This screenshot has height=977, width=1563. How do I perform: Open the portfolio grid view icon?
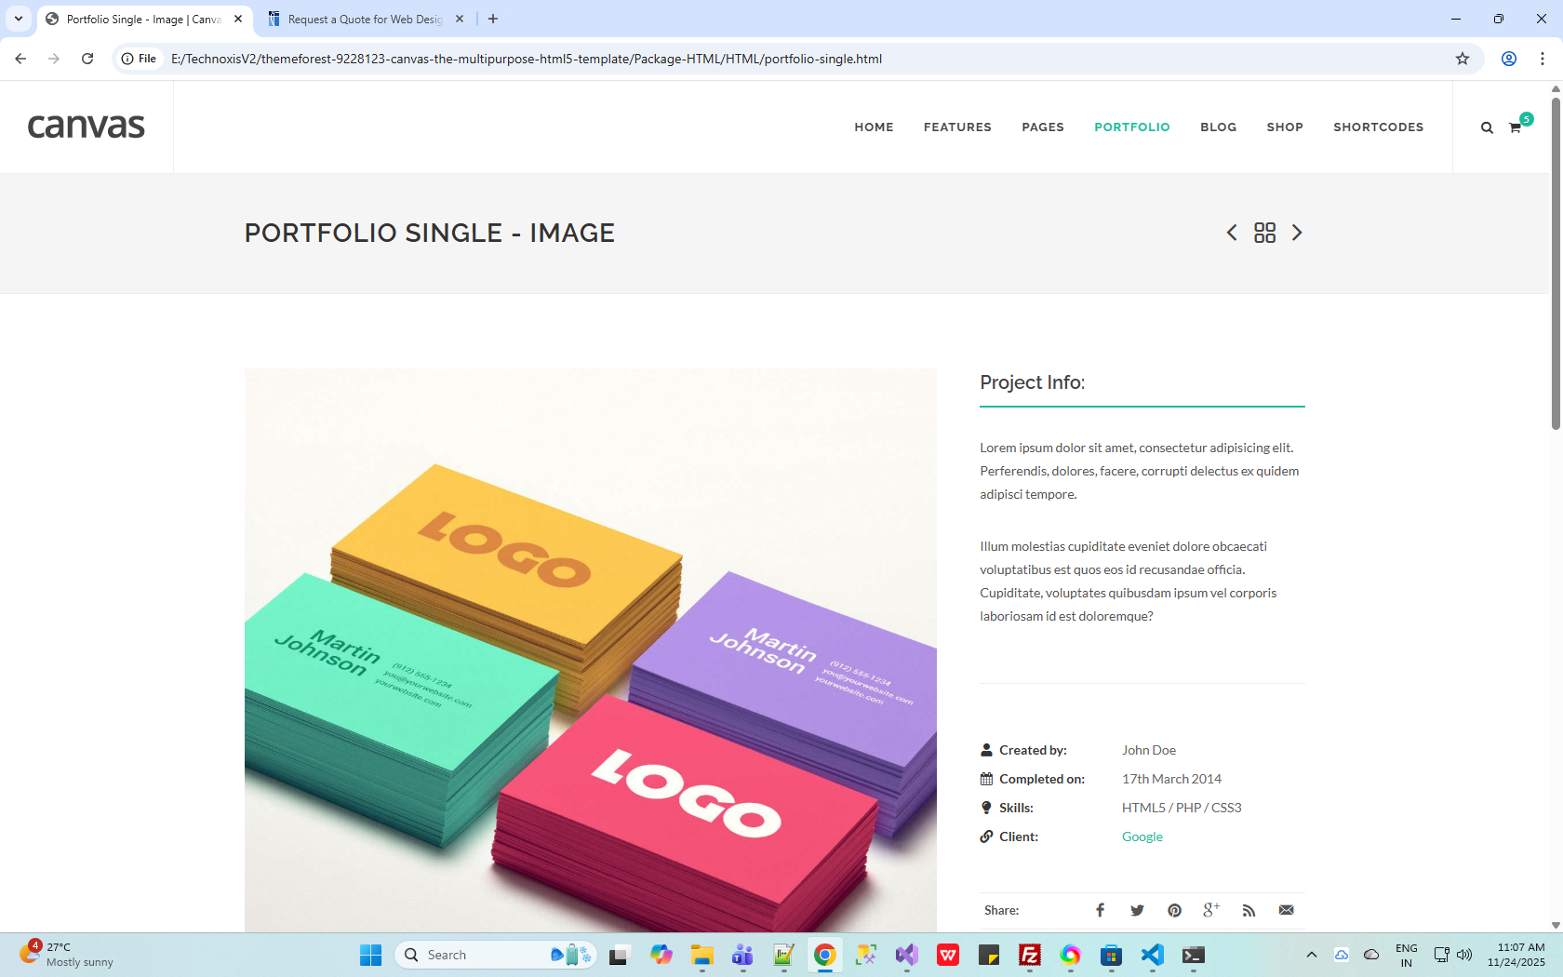pos(1264,233)
